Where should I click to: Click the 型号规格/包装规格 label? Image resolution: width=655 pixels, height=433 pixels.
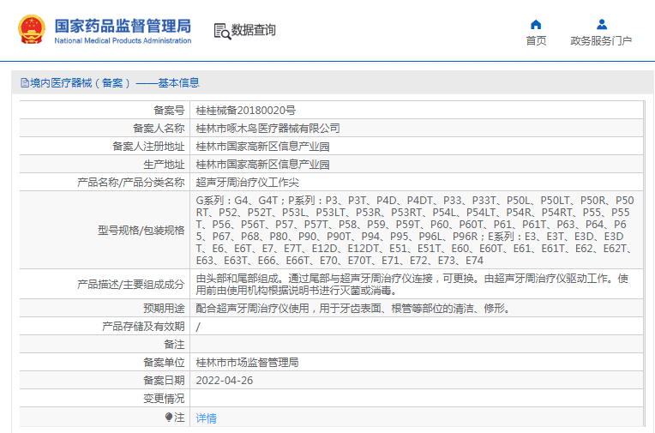[141, 231]
